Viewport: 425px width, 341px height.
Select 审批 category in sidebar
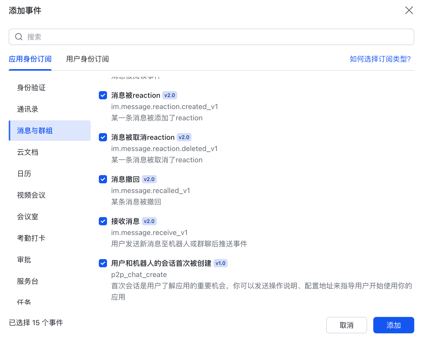pyautogui.click(x=24, y=260)
